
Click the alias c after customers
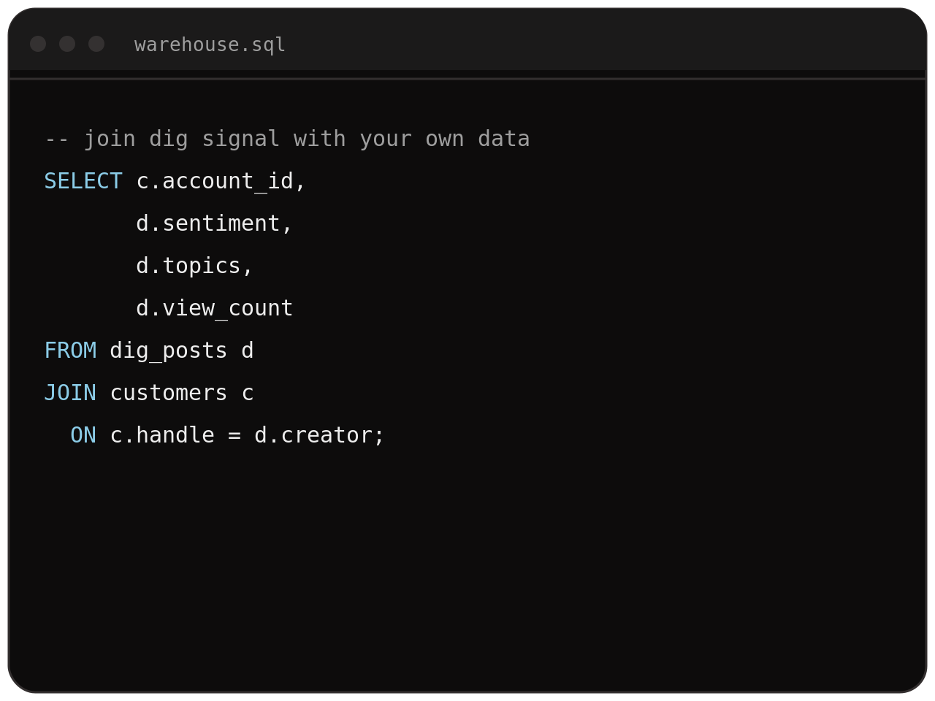coord(248,394)
